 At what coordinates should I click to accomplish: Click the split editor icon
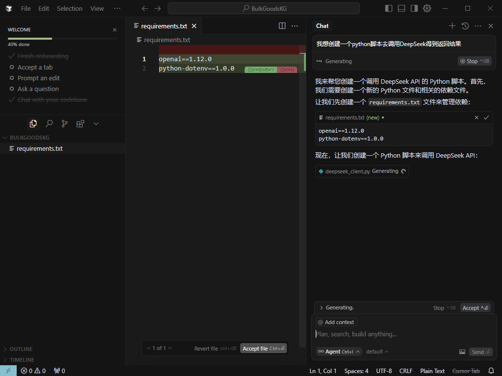point(282,26)
